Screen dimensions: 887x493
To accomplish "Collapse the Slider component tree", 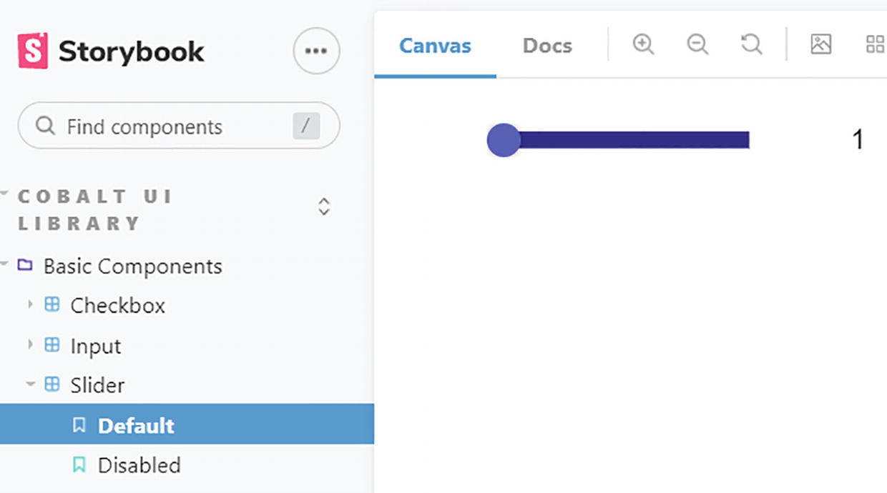I will (30, 385).
